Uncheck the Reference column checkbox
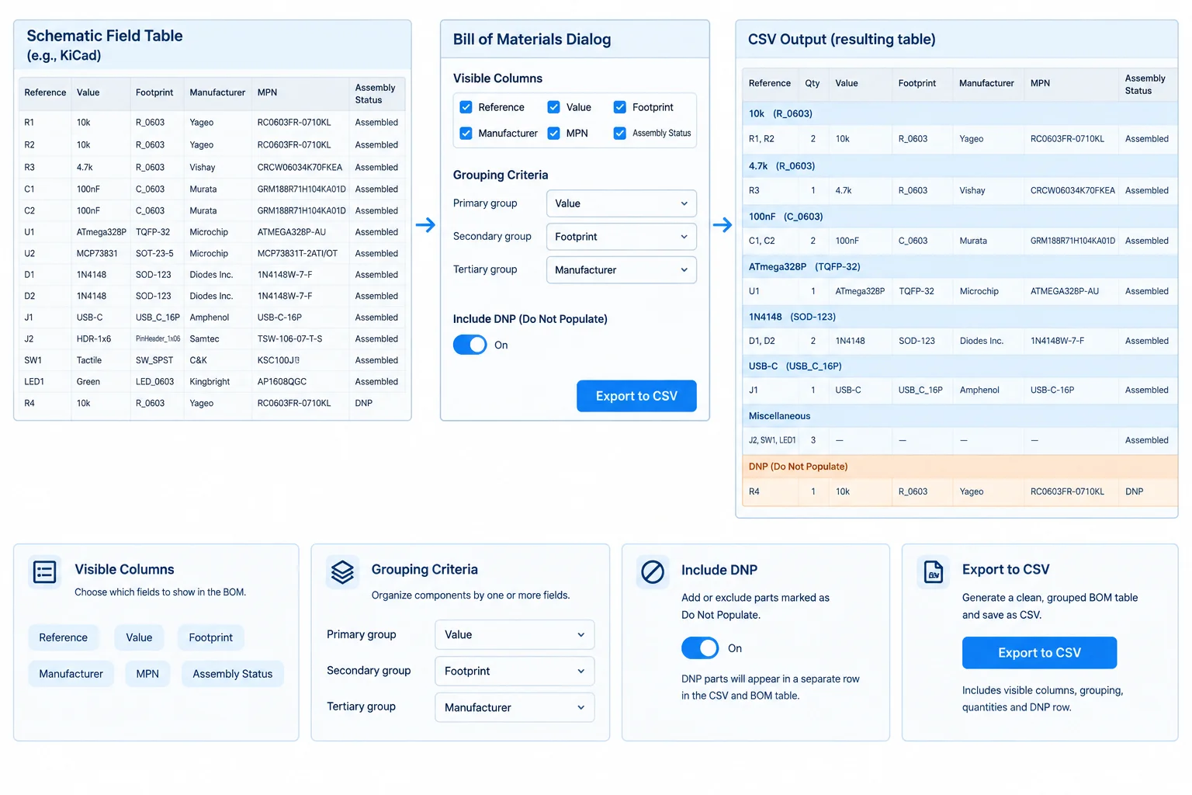The image size is (1192, 795). point(466,107)
